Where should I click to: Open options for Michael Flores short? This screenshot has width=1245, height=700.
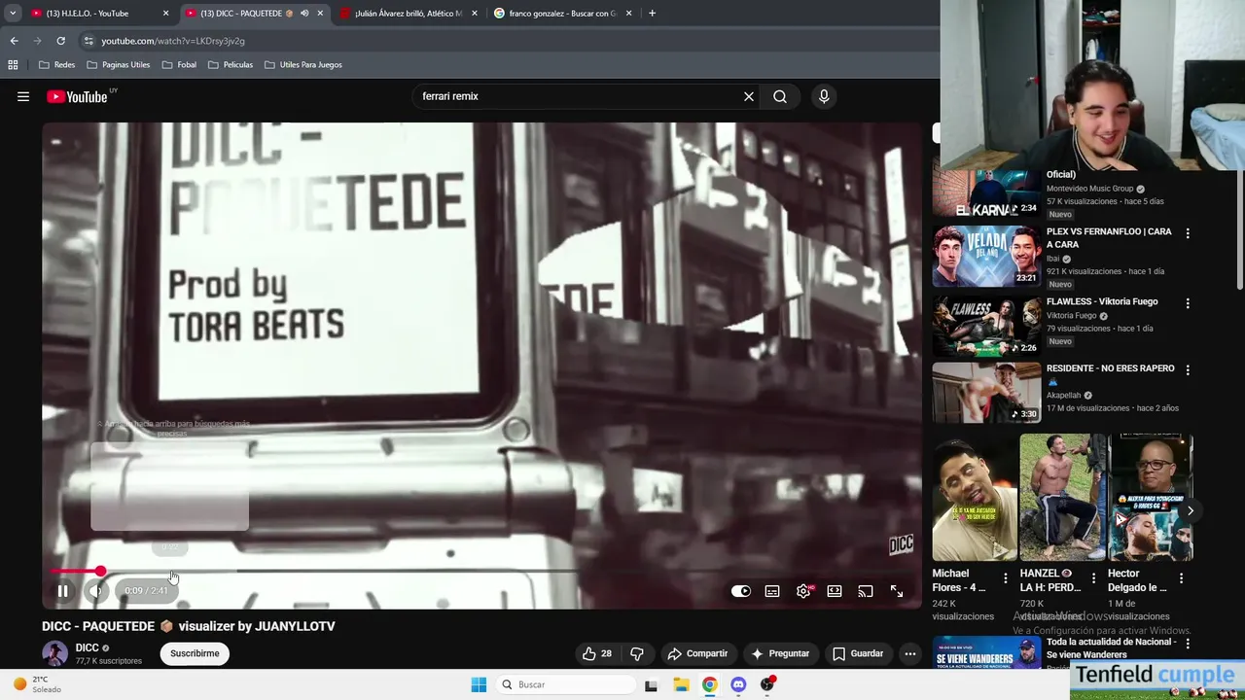tap(1006, 578)
